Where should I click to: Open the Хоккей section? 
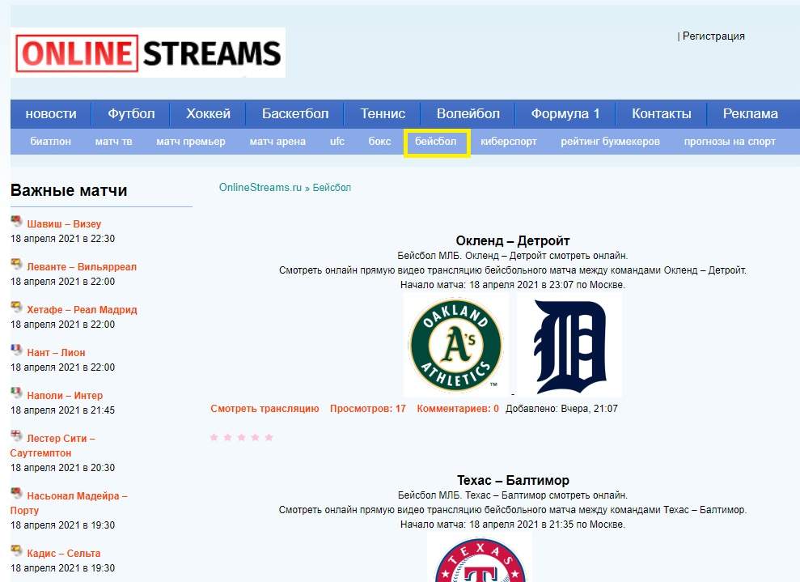(208, 113)
